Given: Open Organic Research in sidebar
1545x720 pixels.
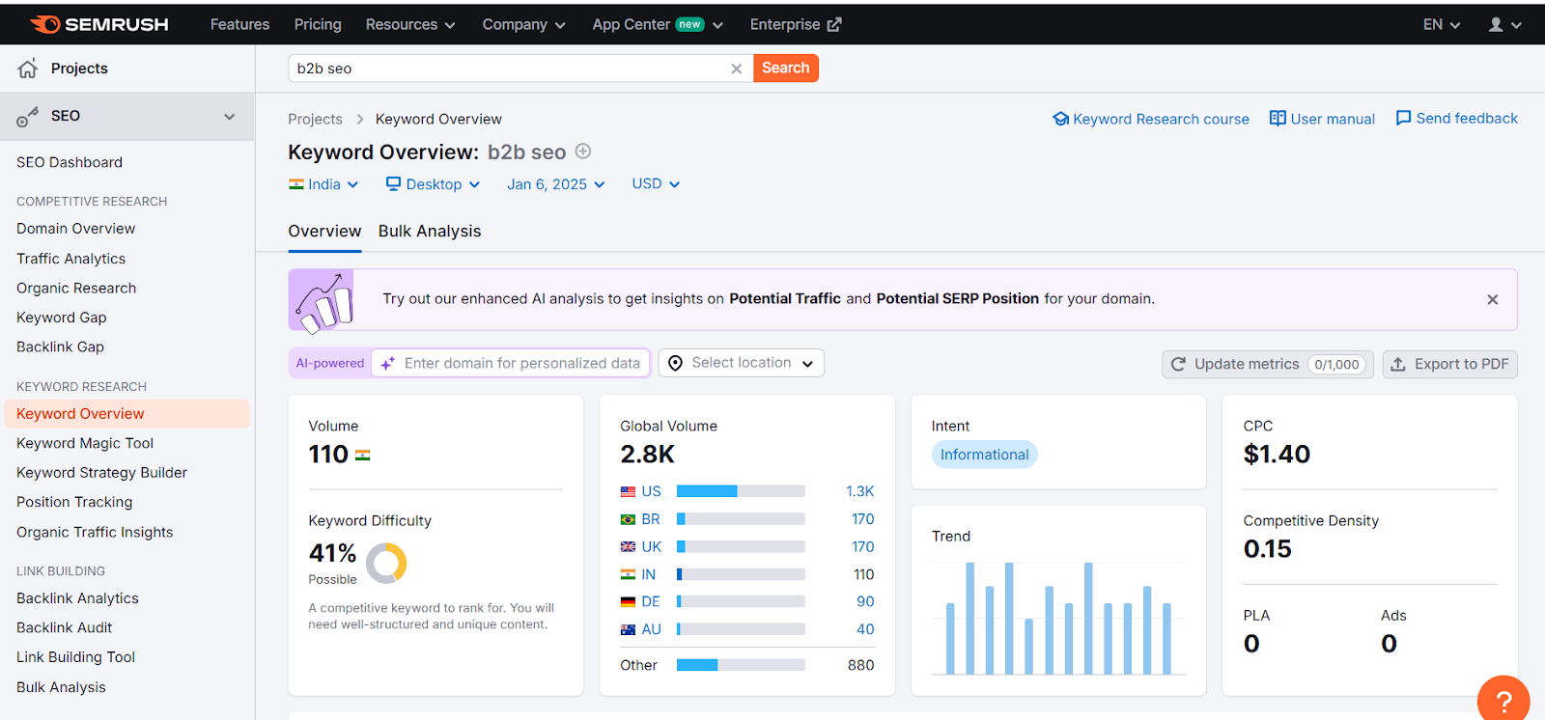Looking at the screenshot, I should (x=76, y=289).
